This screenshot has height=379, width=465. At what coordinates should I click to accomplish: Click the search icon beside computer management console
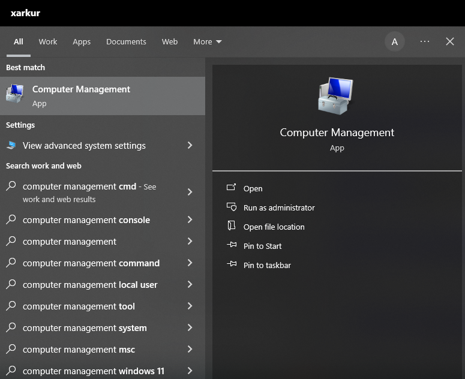pos(11,219)
